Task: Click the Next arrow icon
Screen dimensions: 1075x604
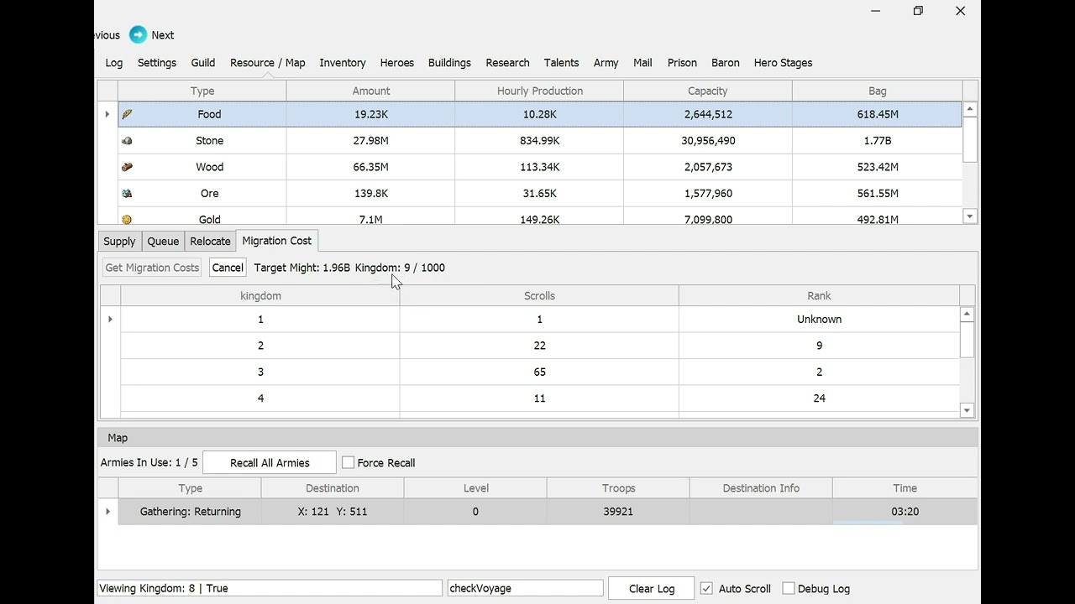Action: (x=138, y=35)
